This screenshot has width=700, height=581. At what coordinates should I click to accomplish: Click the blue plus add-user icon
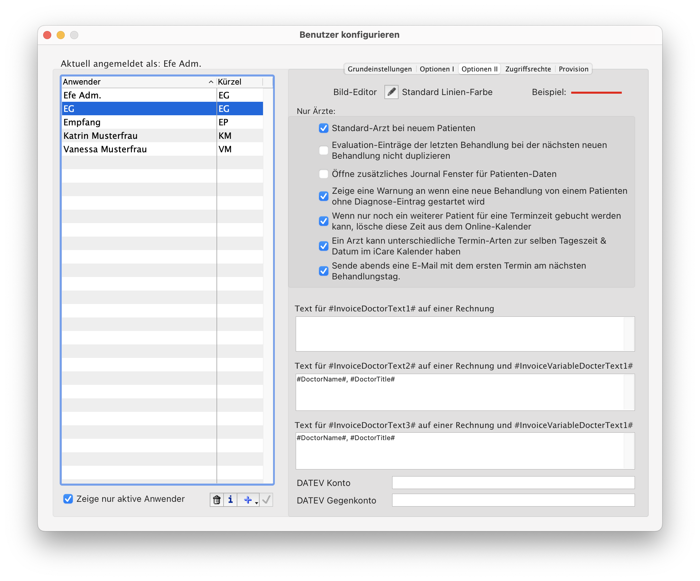[x=247, y=499]
